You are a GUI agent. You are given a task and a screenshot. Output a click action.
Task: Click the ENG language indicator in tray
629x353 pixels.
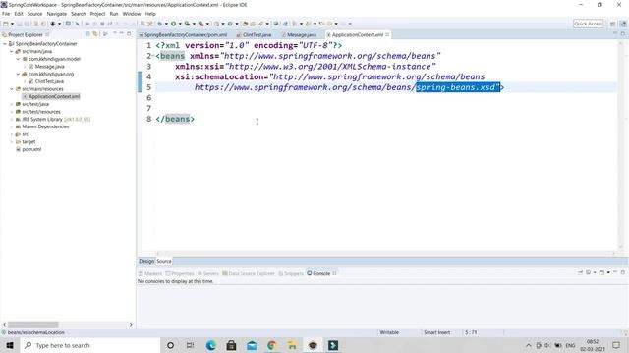tap(570, 345)
